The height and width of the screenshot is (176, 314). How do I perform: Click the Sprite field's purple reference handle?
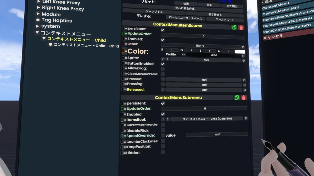pos(123,58)
